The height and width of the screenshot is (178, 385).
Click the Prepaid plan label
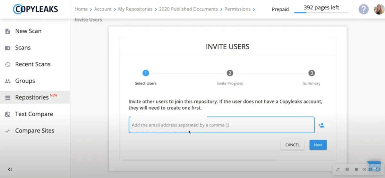[280, 9]
